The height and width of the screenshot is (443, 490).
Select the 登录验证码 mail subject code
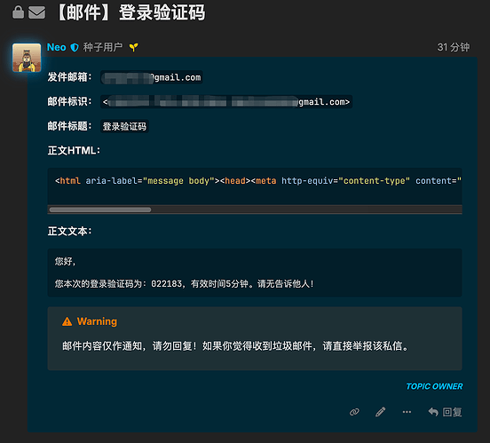click(124, 127)
